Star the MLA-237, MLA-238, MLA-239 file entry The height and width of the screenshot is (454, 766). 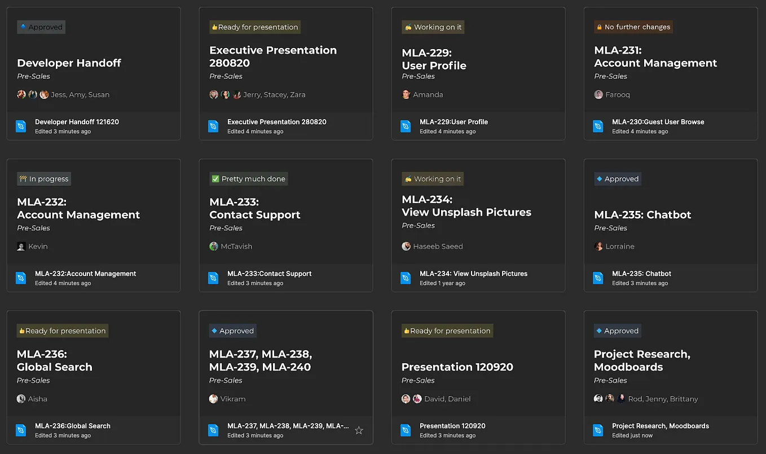pyautogui.click(x=359, y=430)
